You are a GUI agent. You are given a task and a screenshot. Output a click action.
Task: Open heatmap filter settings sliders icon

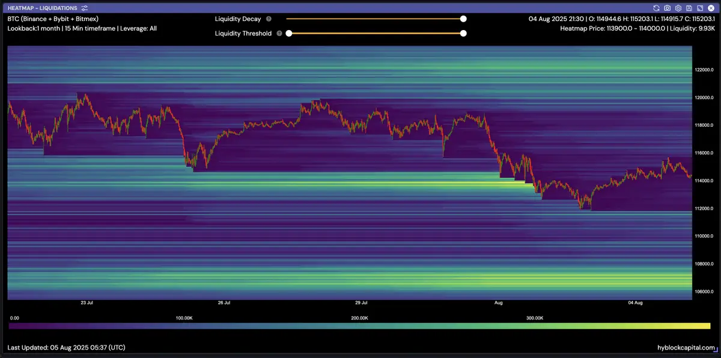pyautogui.click(x=85, y=8)
